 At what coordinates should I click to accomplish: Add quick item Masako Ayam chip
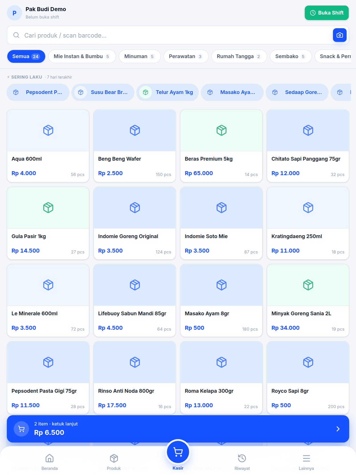click(232, 92)
